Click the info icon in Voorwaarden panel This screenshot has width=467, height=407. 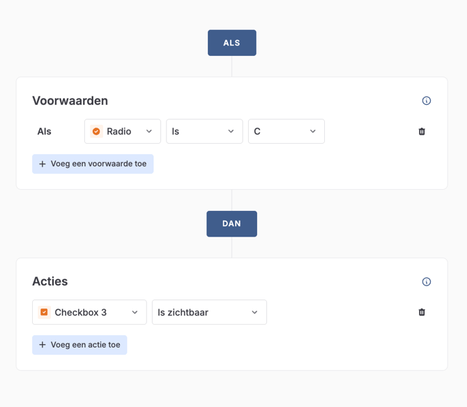click(x=427, y=101)
